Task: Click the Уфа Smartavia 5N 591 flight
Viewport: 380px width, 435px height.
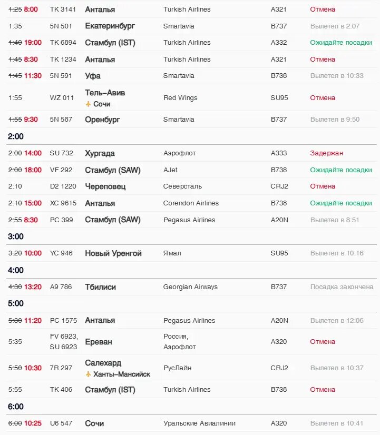Action: point(191,76)
